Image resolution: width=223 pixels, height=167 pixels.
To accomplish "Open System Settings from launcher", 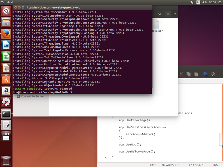I will pyautogui.click(x=6, y=102).
